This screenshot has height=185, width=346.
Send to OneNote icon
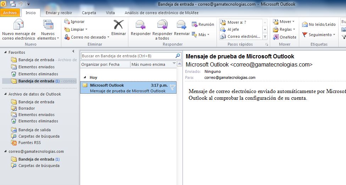click(x=276, y=37)
